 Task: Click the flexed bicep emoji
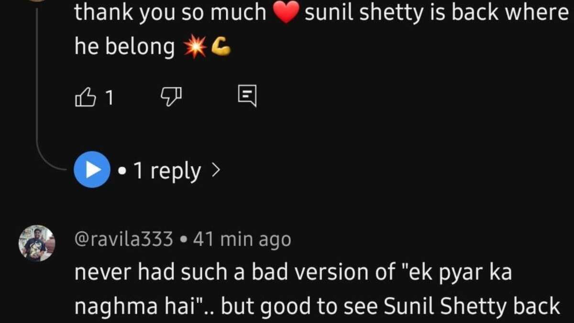(x=221, y=47)
